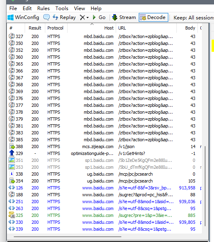Click the JSON icon of session 327

pos(12,36)
